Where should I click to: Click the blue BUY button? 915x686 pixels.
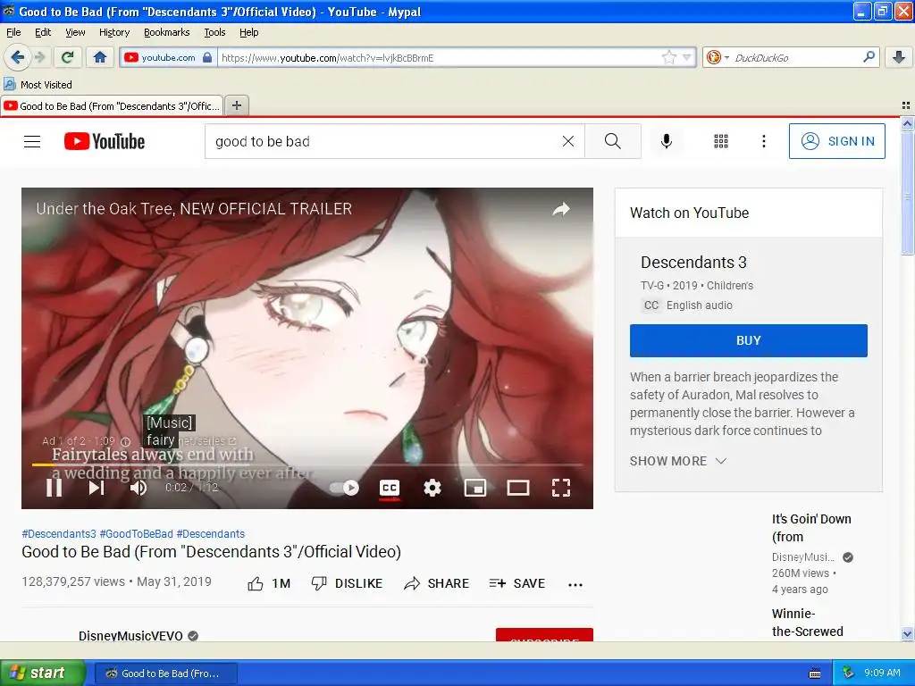[749, 340]
